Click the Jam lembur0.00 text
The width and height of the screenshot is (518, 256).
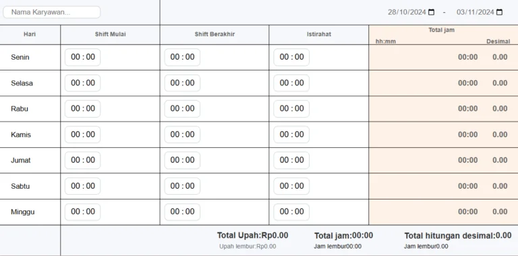[426, 247]
